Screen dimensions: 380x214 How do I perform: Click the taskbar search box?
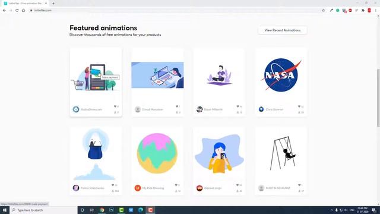point(43,210)
